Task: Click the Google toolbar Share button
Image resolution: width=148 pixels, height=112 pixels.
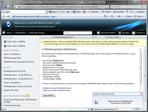Action: click(x=77, y=12)
